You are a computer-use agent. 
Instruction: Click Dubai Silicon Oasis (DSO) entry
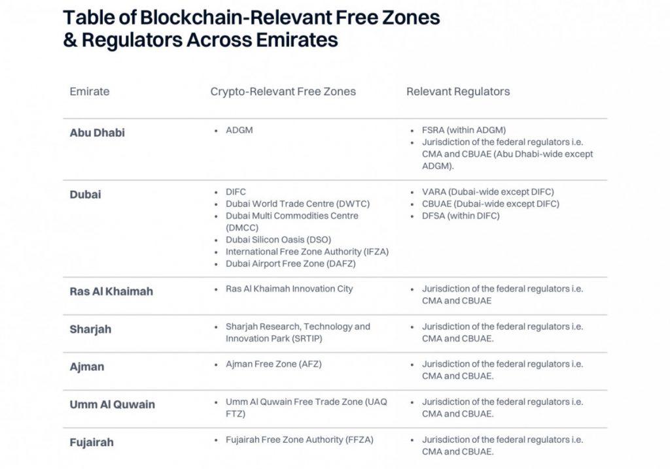(x=278, y=240)
